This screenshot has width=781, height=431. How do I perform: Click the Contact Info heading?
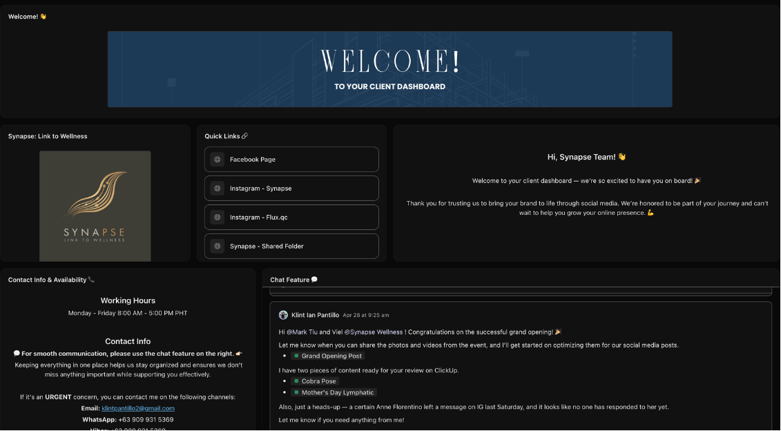128,341
